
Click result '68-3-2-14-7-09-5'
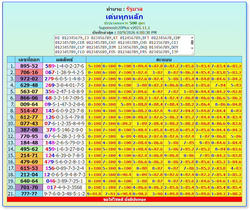(x=64, y=98)
